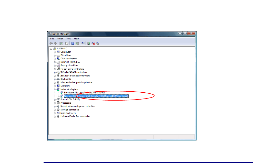Open Properties from the toolbar icon
This screenshot has width=256, height=163.
67,43
